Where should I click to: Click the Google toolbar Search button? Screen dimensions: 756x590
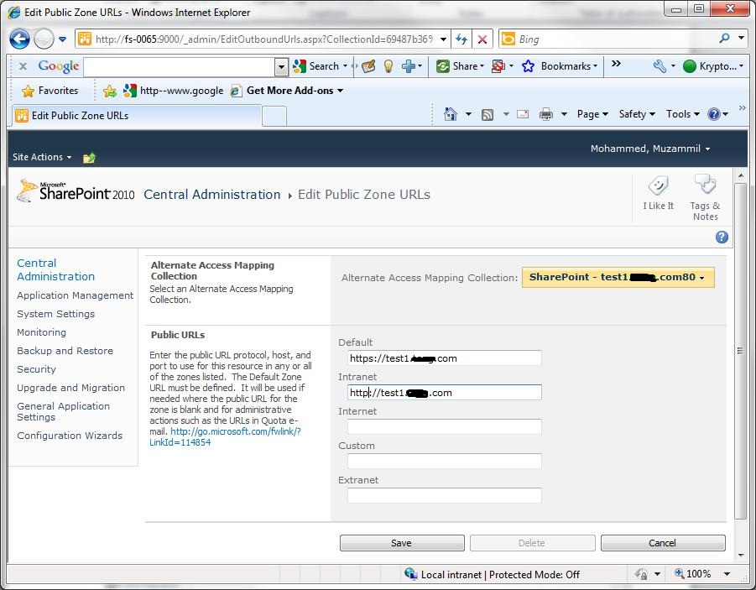pos(321,66)
